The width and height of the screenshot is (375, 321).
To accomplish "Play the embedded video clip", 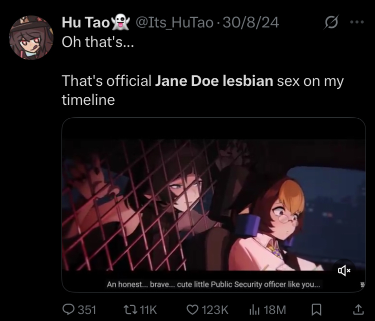I will (x=213, y=205).
